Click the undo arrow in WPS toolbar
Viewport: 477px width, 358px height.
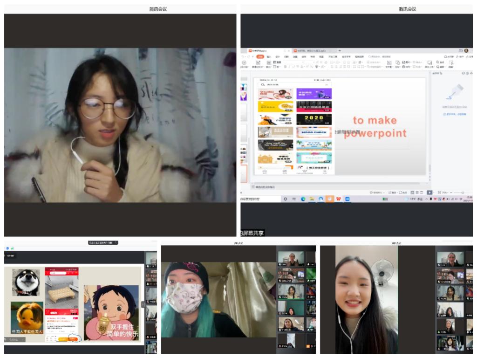click(x=243, y=56)
